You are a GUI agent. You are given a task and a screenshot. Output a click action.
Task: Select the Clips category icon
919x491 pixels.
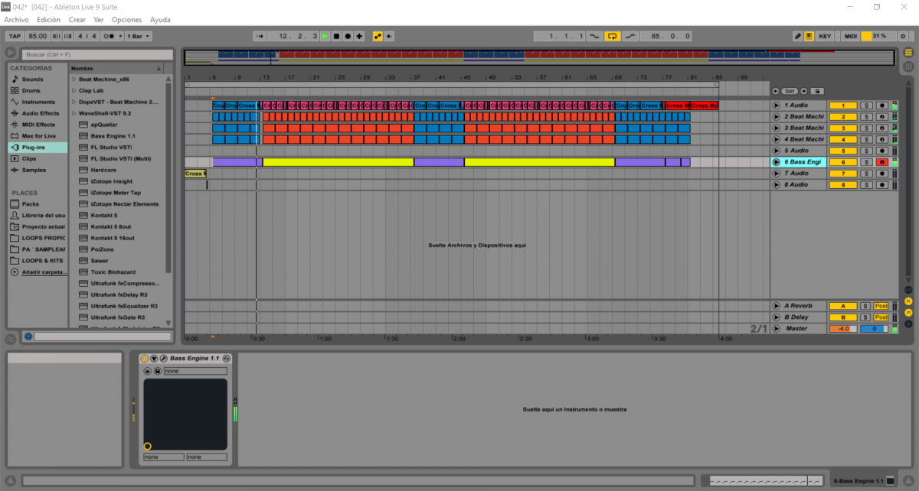(15, 158)
